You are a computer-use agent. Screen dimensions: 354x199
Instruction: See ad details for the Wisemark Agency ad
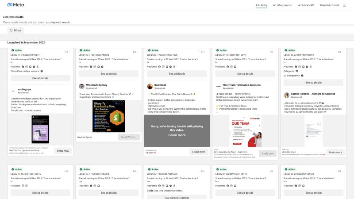tap(108, 74)
